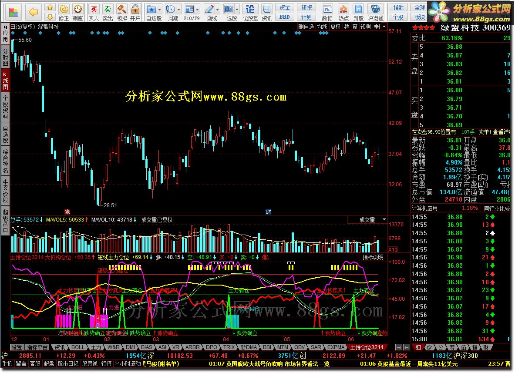Open the F10/F9 company info icon
The height and width of the screenshot is (373, 515).
[189, 9]
